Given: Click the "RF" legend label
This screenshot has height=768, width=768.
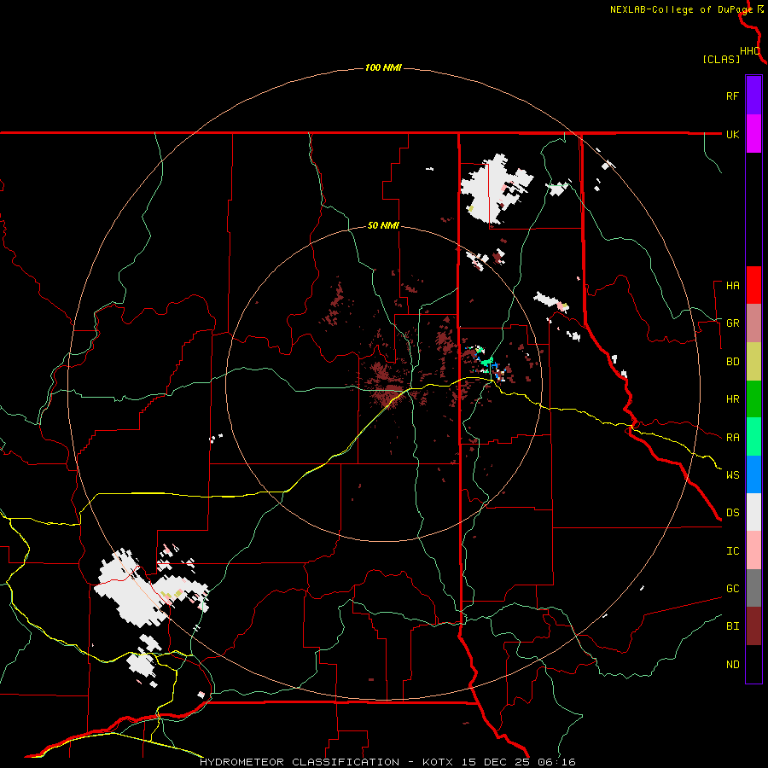Looking at the screenshot, I should [732, 96].
